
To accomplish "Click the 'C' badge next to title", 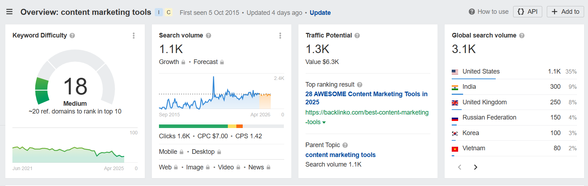I will (169, 12).
